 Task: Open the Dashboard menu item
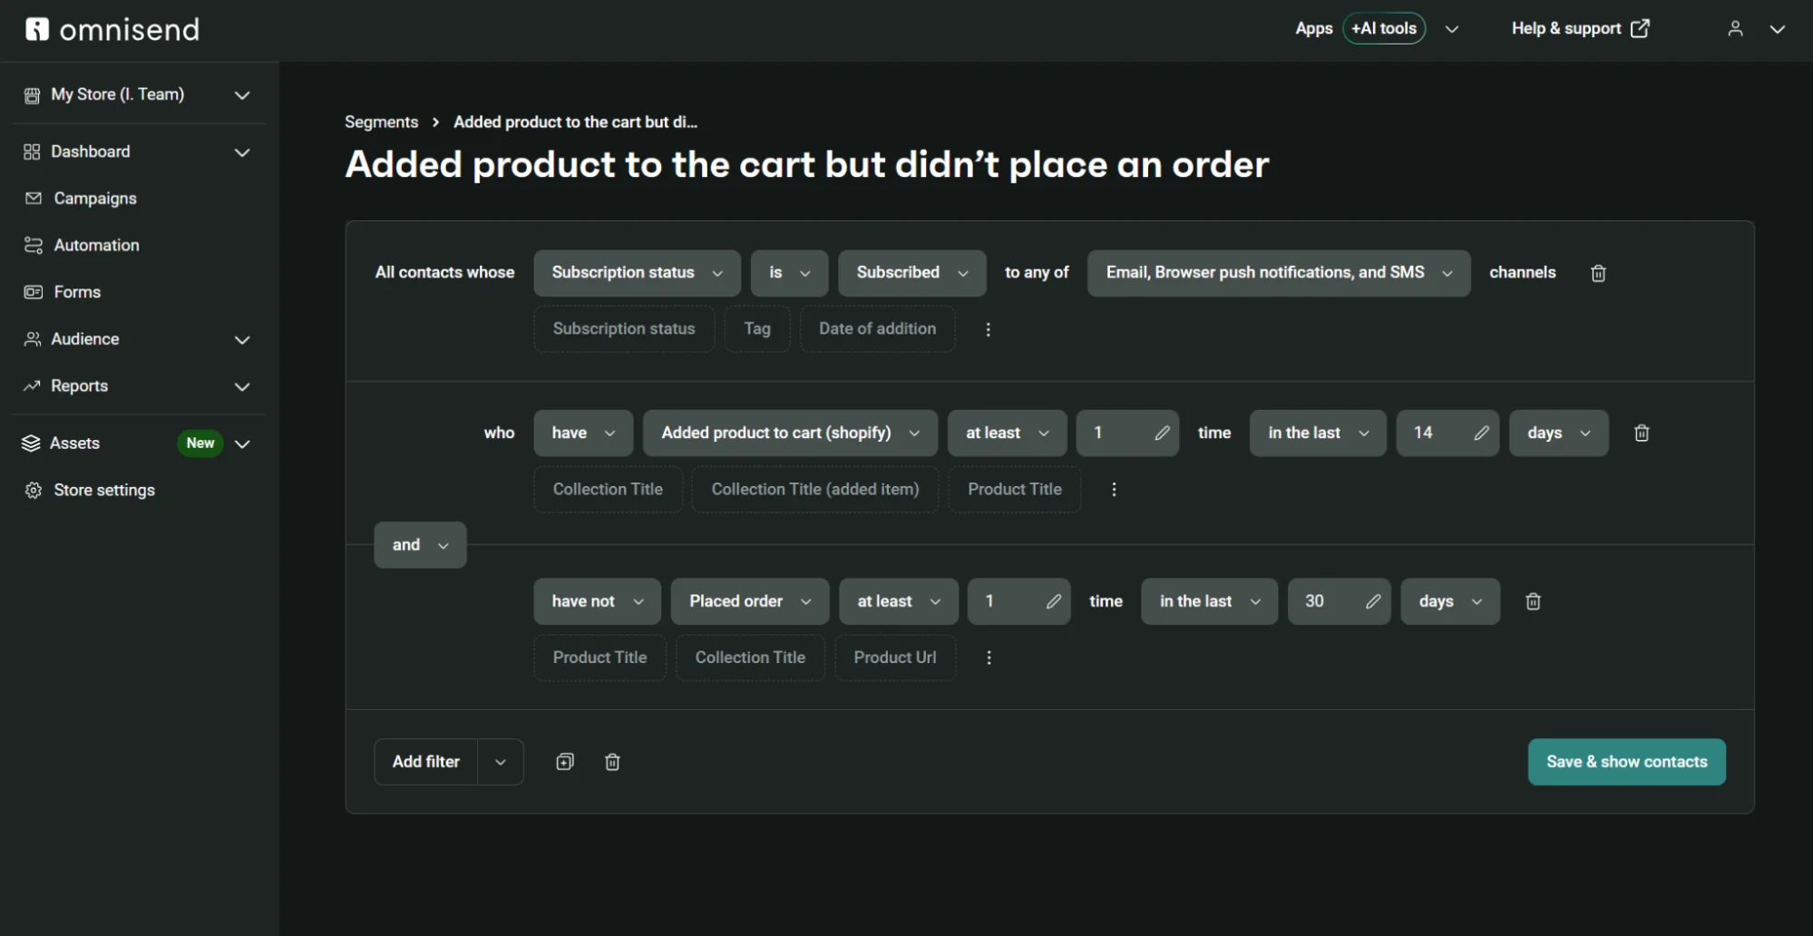point(138,151)
